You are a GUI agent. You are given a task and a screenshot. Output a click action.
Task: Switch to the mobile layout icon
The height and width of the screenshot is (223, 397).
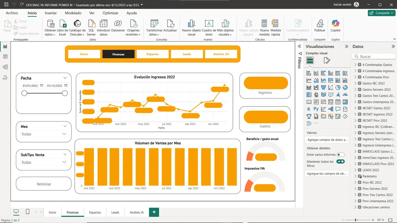click(27, 212)
